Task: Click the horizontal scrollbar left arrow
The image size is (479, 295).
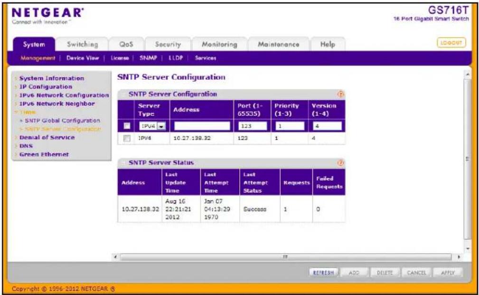Action: click(115, 257)
